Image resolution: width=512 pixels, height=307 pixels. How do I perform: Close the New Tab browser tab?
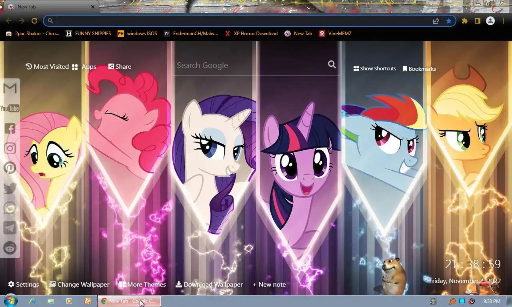pyautogui.click(x=93, y=7)
